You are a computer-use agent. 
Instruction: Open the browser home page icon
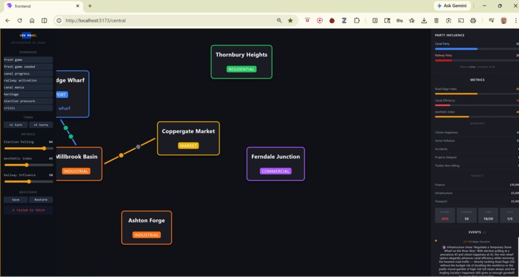pyautogui.click(x=32, y=21)
